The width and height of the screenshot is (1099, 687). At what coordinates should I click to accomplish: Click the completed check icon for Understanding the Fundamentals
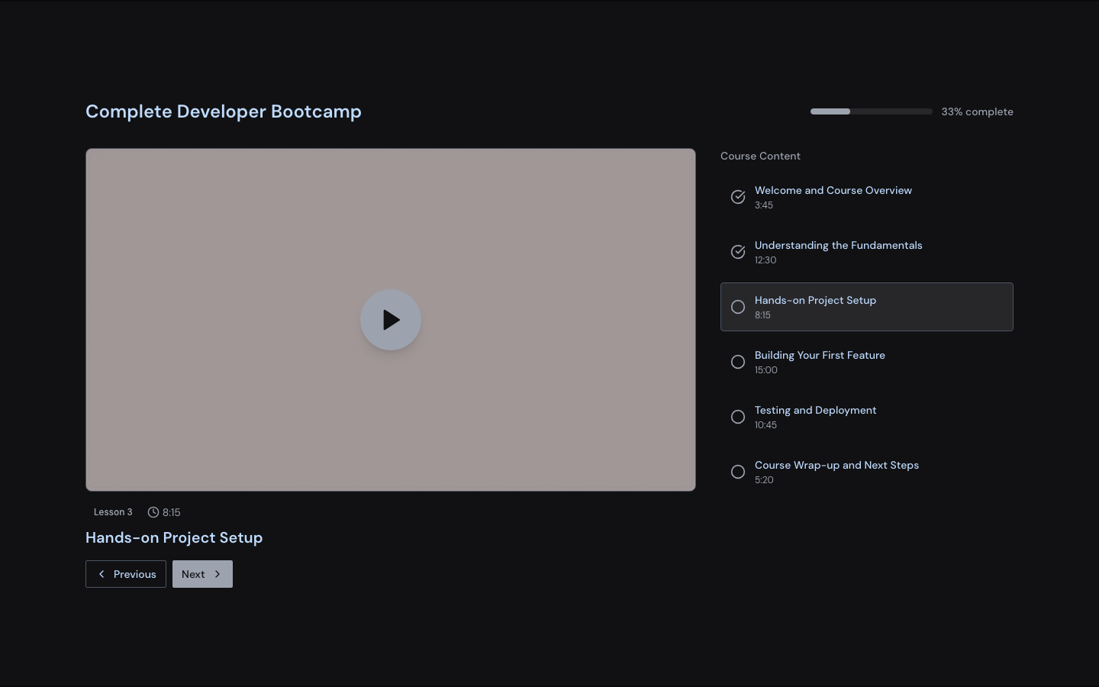738,252
